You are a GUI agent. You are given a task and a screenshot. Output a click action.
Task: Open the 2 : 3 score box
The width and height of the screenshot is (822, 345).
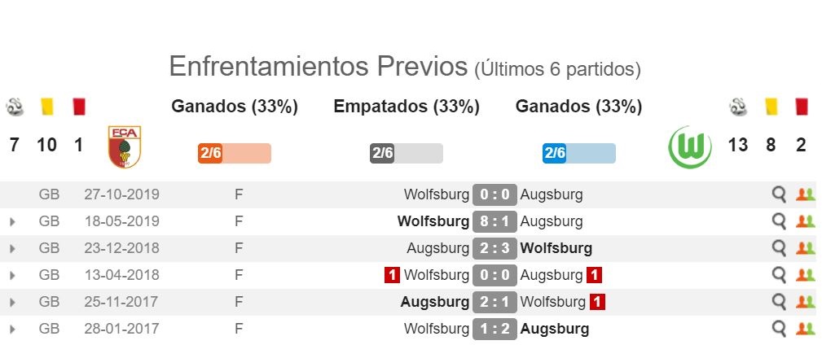pos(495,248)
